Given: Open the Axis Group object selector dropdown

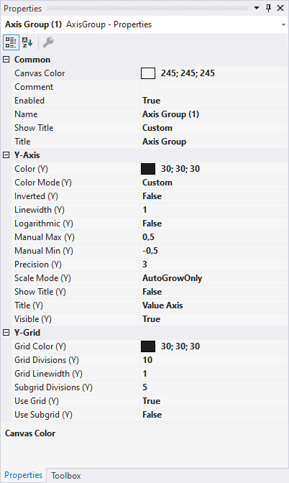Looking at the screenshot, I should [283, 24].
